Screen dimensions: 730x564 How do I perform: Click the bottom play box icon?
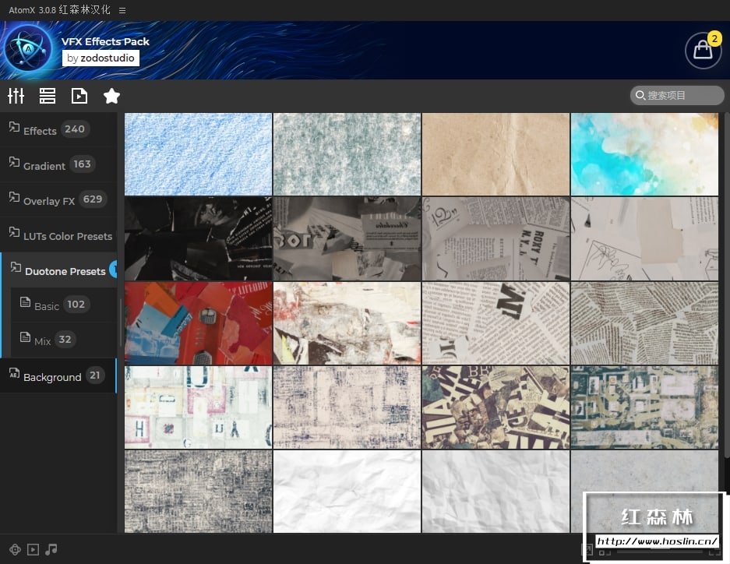pos(33,549)
